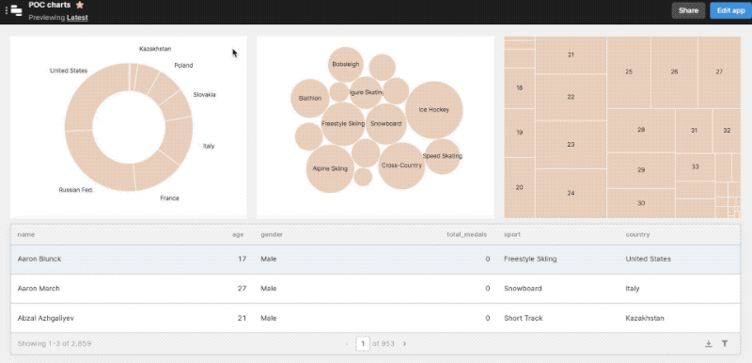Sort by the name column header
The image size is (752, 363).
tap(26, 234)
